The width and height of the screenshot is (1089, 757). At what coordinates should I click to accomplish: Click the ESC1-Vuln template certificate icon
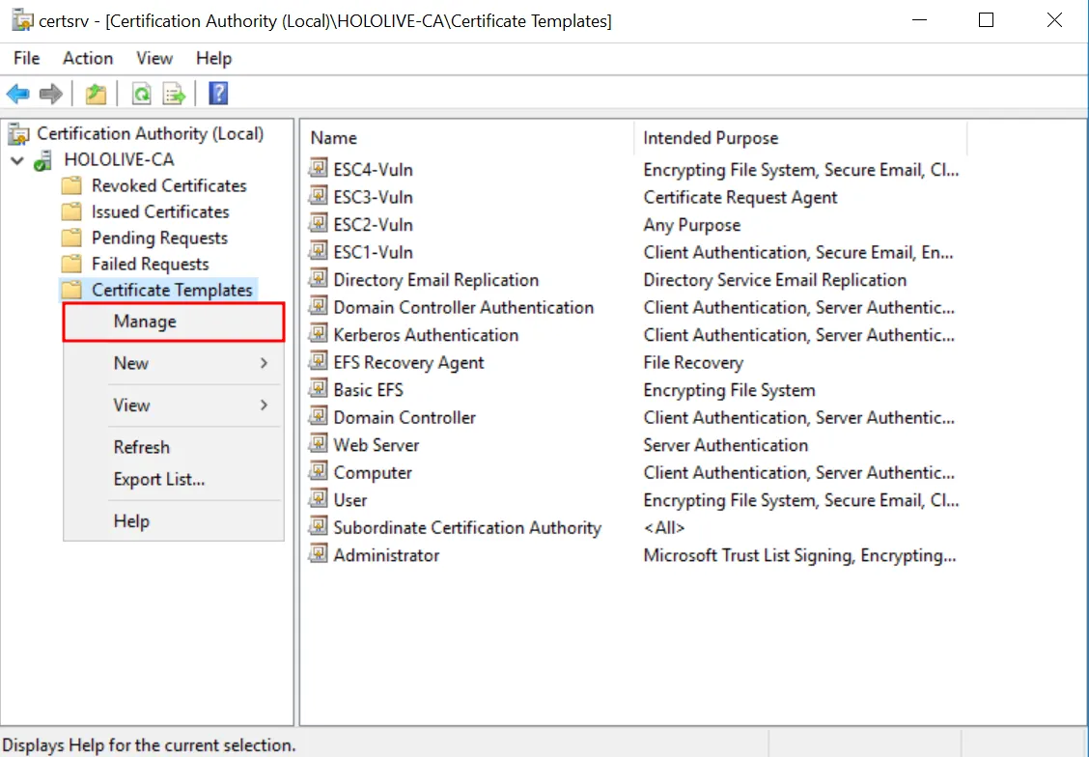pos(318,251)
